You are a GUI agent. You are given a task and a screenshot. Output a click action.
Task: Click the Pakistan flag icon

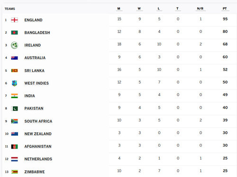(x=14, y=109)
